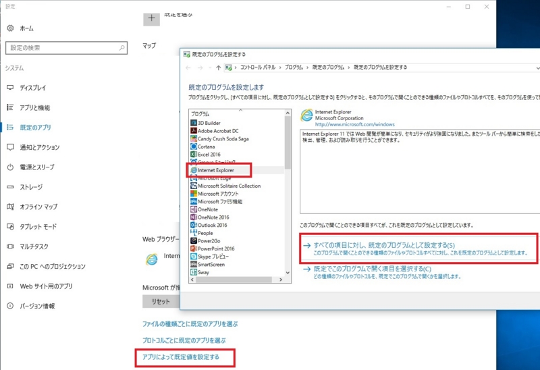Click the power icon beside 電源とスリープ

[x=10, y=167]
